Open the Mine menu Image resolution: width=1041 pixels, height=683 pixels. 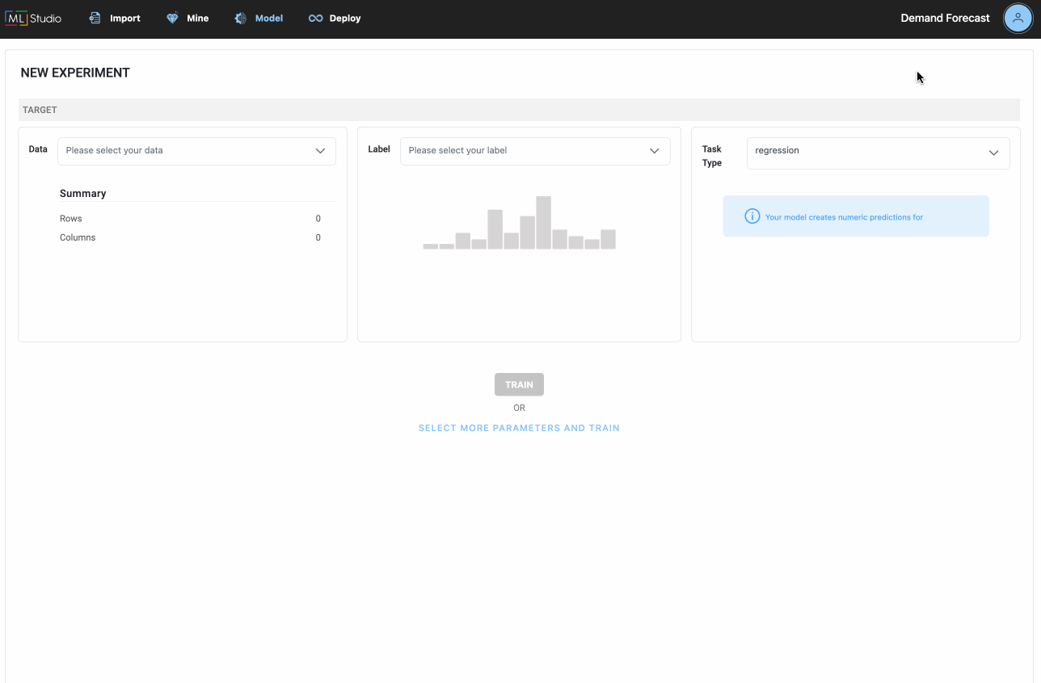[188, 18]
